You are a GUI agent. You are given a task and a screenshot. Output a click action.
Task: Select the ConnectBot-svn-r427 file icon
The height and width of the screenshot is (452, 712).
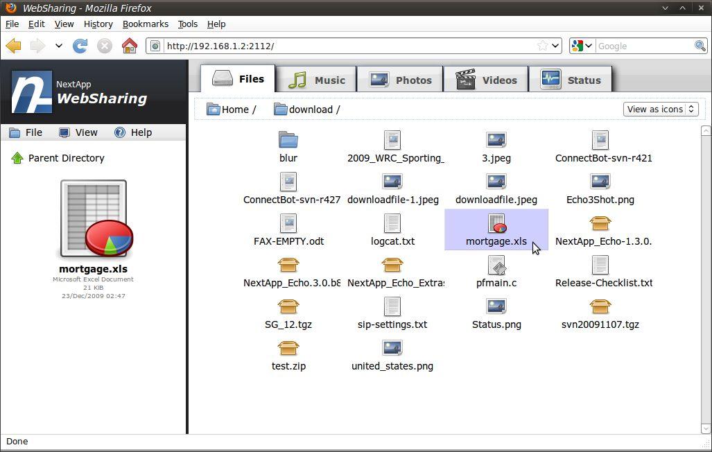[x=288, y=182]
